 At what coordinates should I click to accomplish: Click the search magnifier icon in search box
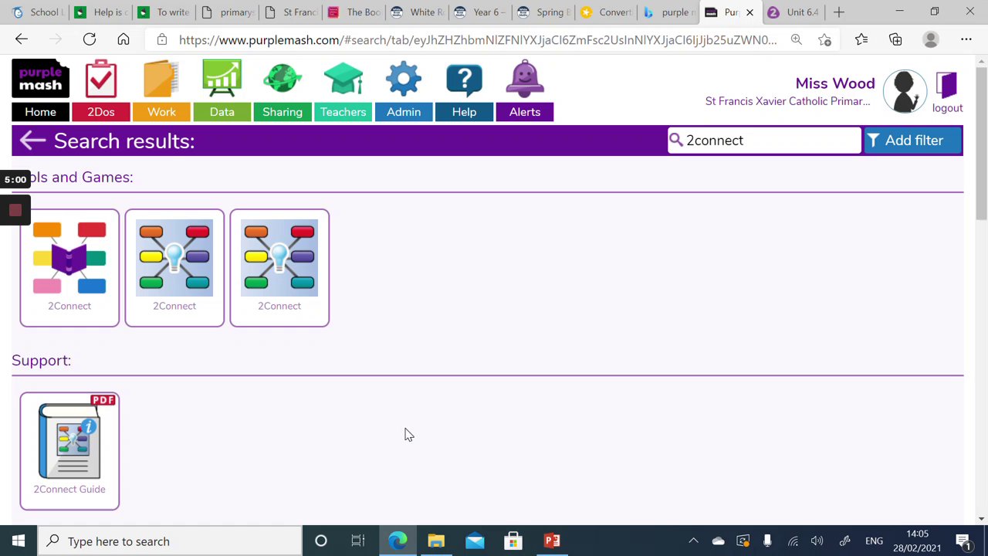pyautogui.click(x=676, y=140)
